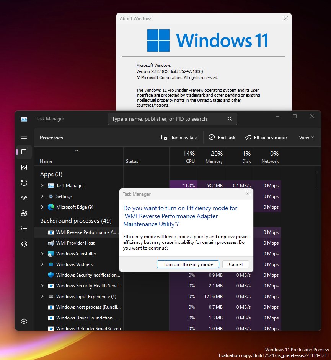Open the Details page icon in sidebar
Screen dimensions: 331x360
point(24,228)
